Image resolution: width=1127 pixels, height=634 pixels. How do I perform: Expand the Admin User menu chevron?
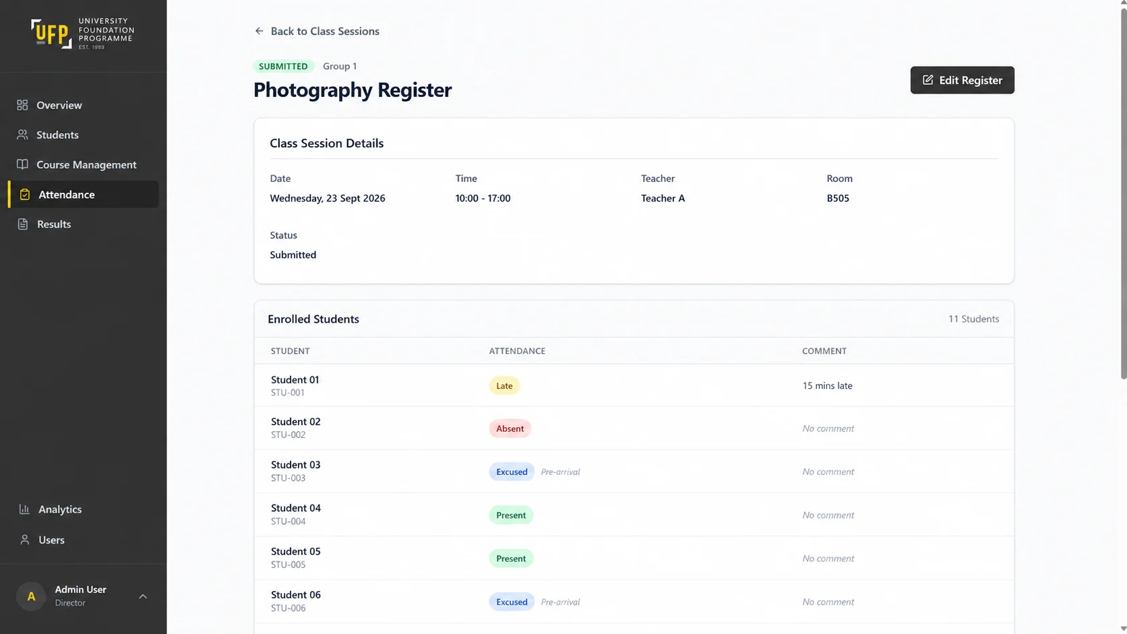pos(143,596)
